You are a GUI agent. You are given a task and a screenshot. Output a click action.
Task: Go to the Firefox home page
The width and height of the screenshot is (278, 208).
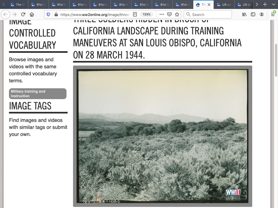(32, 15)
